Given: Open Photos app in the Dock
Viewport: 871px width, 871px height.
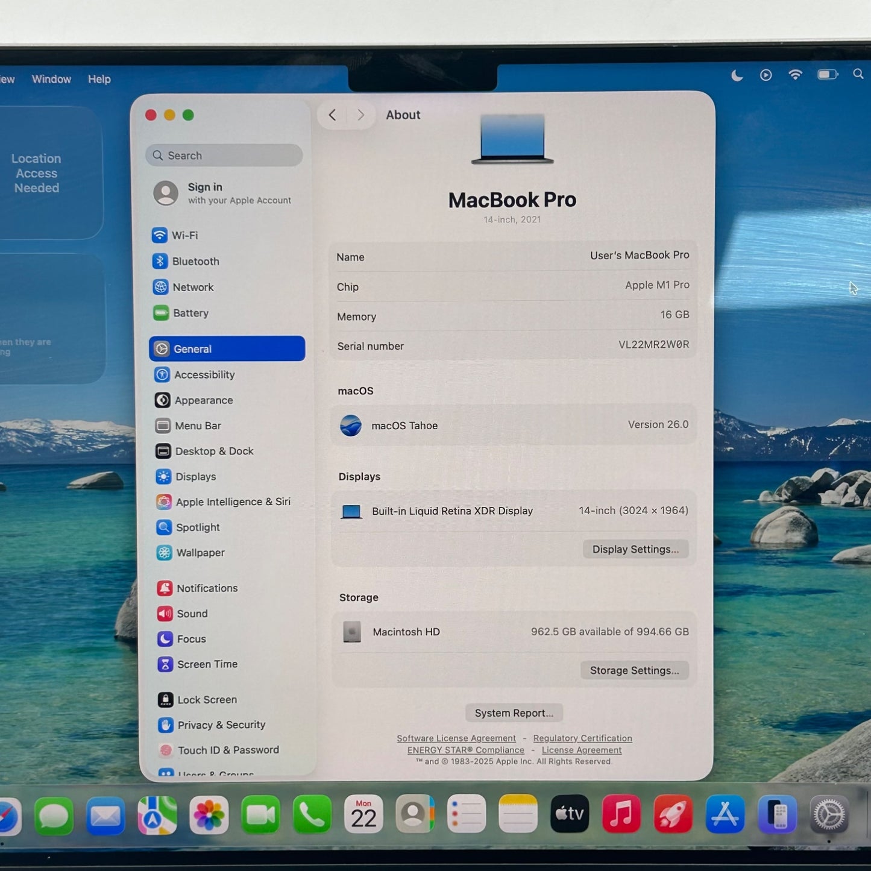Looking at the screenshot, I should click(209, 815).
